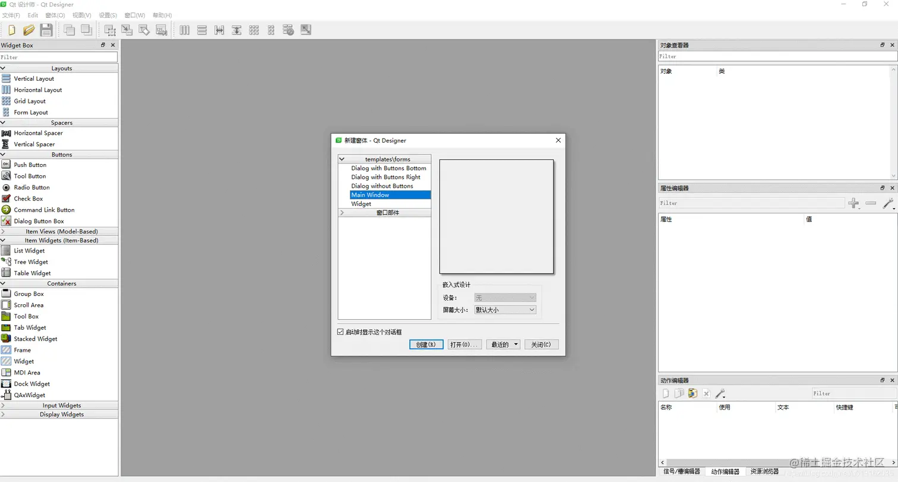Click the 创建(R) create button
The height and width of the screenshot is (482, 898).
[426, 345]
